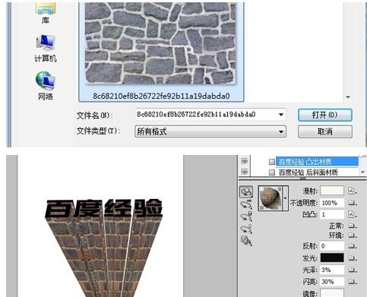
Task: Open the 网络 (Network) location in the sidebar
Action: coord(46,86)
